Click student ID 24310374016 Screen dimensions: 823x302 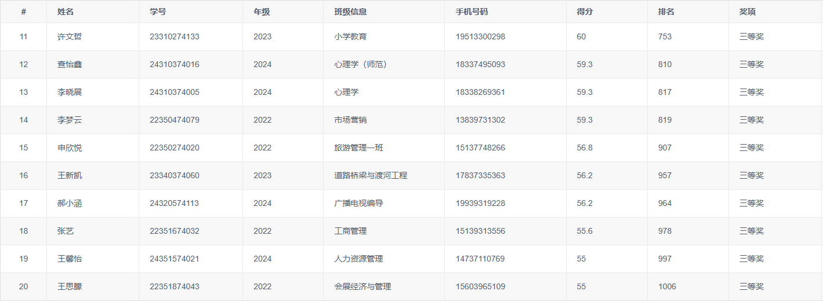[174, 64]
